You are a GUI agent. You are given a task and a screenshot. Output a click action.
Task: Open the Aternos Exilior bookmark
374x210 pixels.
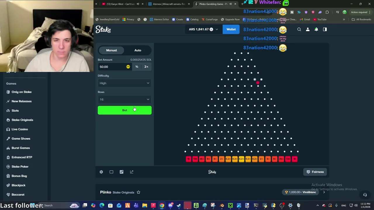pyautogui.click(x=159, y=20)
